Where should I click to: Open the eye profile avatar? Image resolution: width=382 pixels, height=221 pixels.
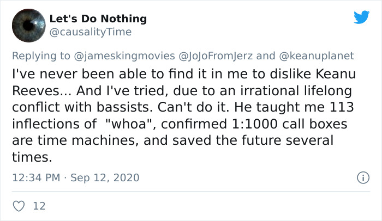tap(28, 25)
